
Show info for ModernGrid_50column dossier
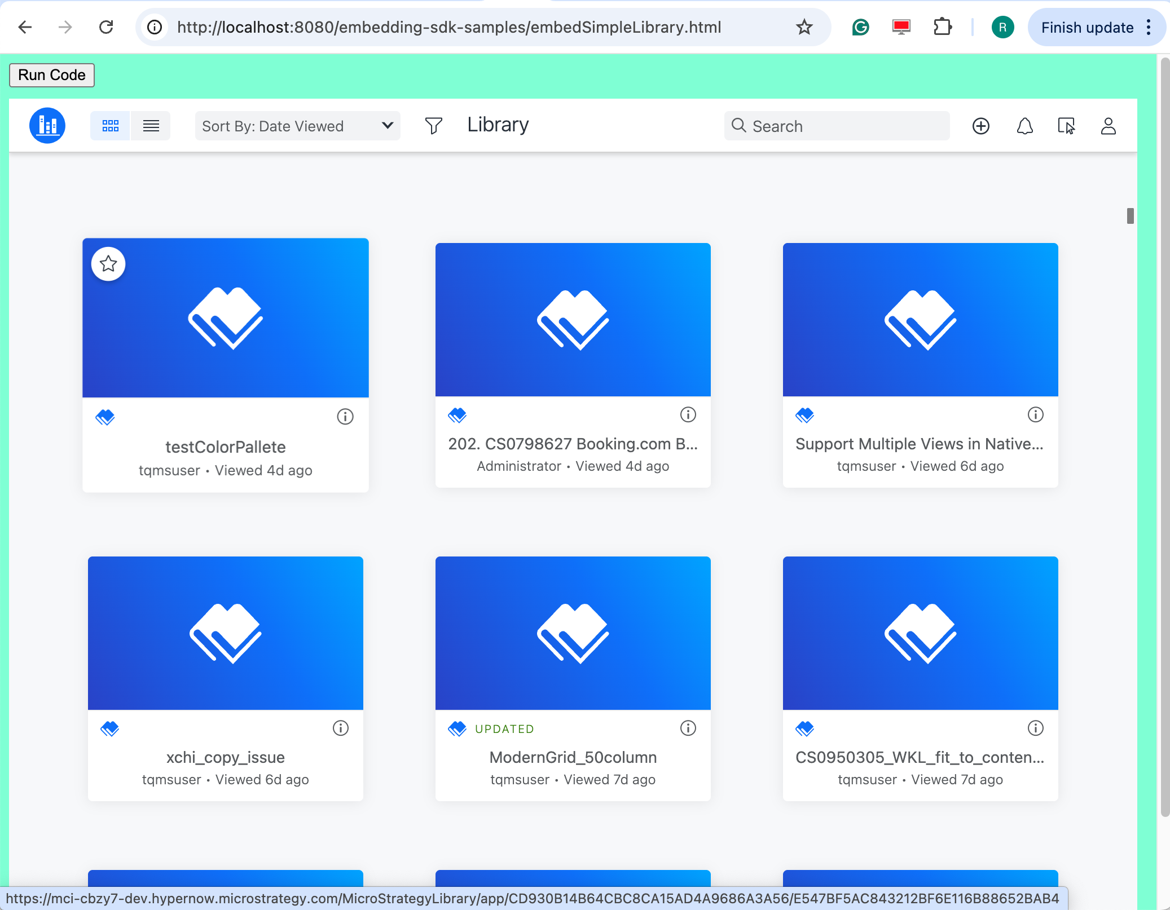[688, 728]
